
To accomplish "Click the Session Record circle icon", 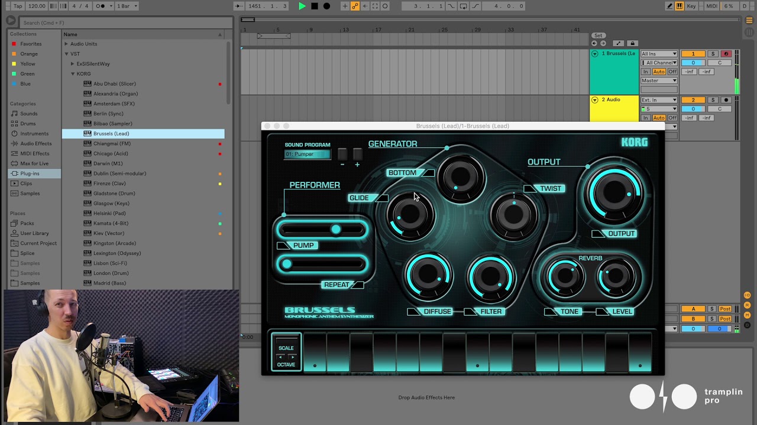I will 385,6.
